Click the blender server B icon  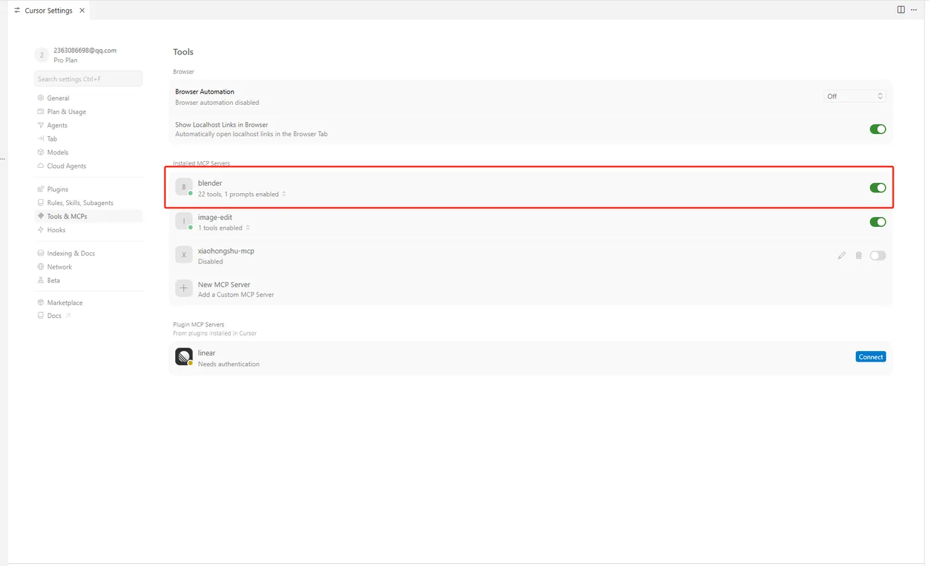[x=184, y=187]
